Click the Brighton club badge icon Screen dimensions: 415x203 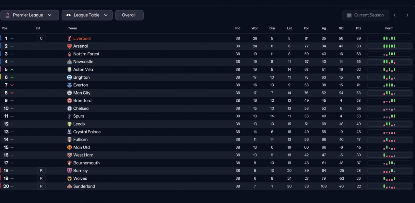tap(69, 77)
